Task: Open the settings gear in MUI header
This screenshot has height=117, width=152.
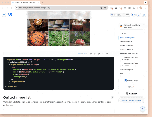Action: (144, 15)
